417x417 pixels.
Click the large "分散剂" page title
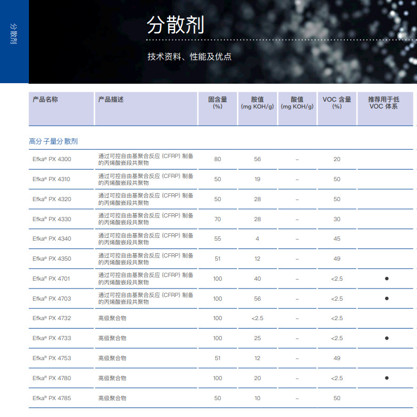(x=175, y=25)
